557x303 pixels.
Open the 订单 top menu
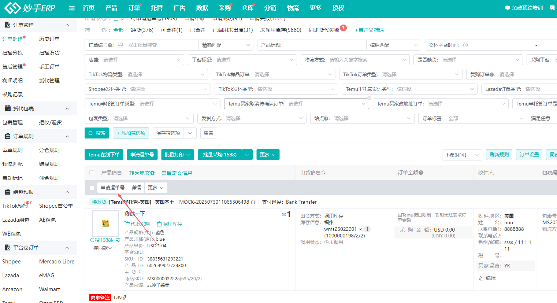tap(134, 8)
